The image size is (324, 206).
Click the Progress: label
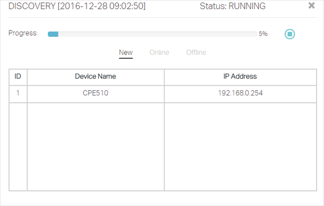(x=23, y=33)
